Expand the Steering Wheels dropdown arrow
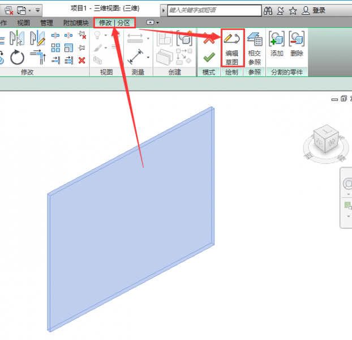Screen dimensions: 352x340 [349, 194]
